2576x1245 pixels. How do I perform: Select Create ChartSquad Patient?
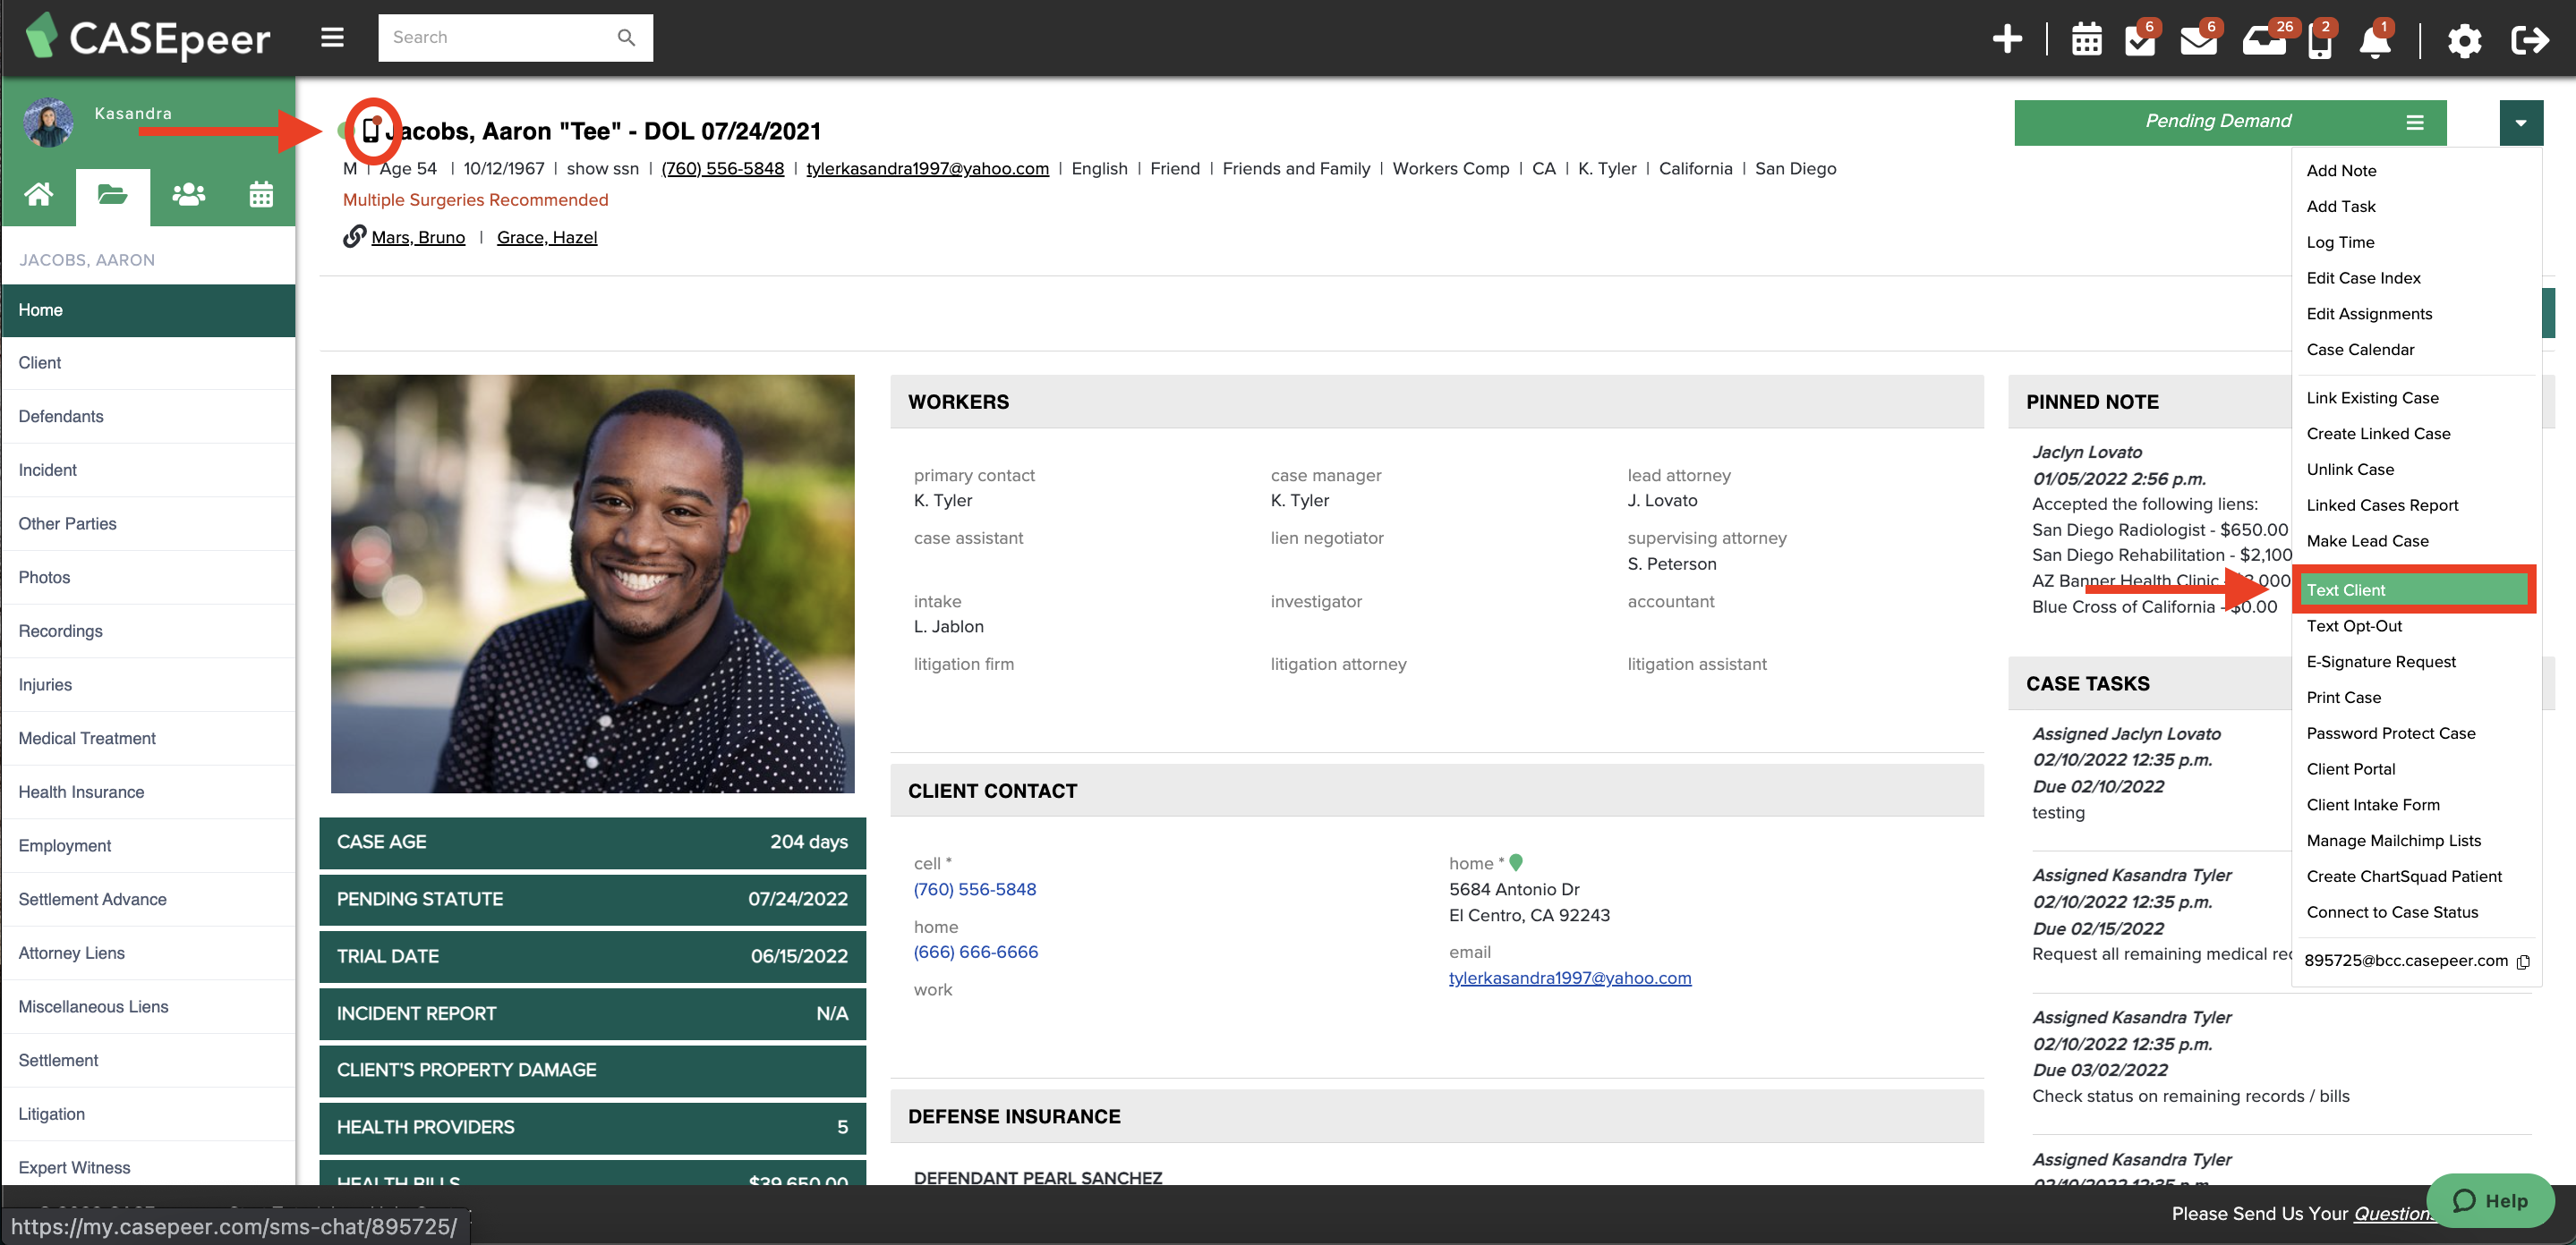(x=2404, y=877)
